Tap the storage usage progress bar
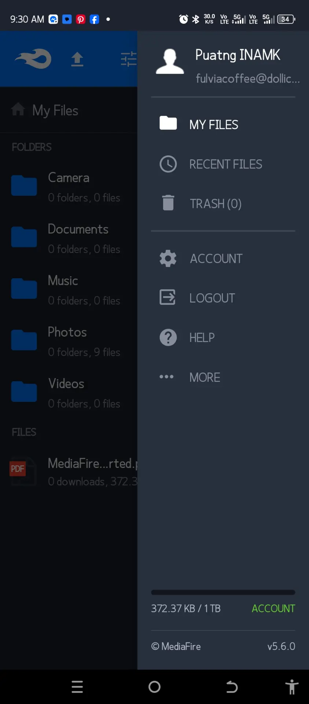 click(x=223, y=592)
